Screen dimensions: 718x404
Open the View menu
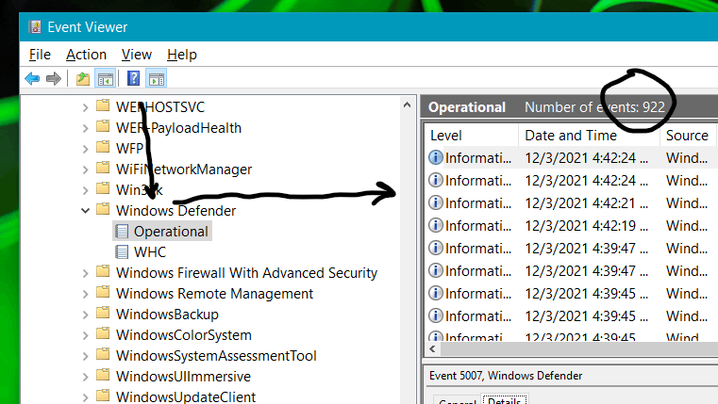click(x=137, y=55)
